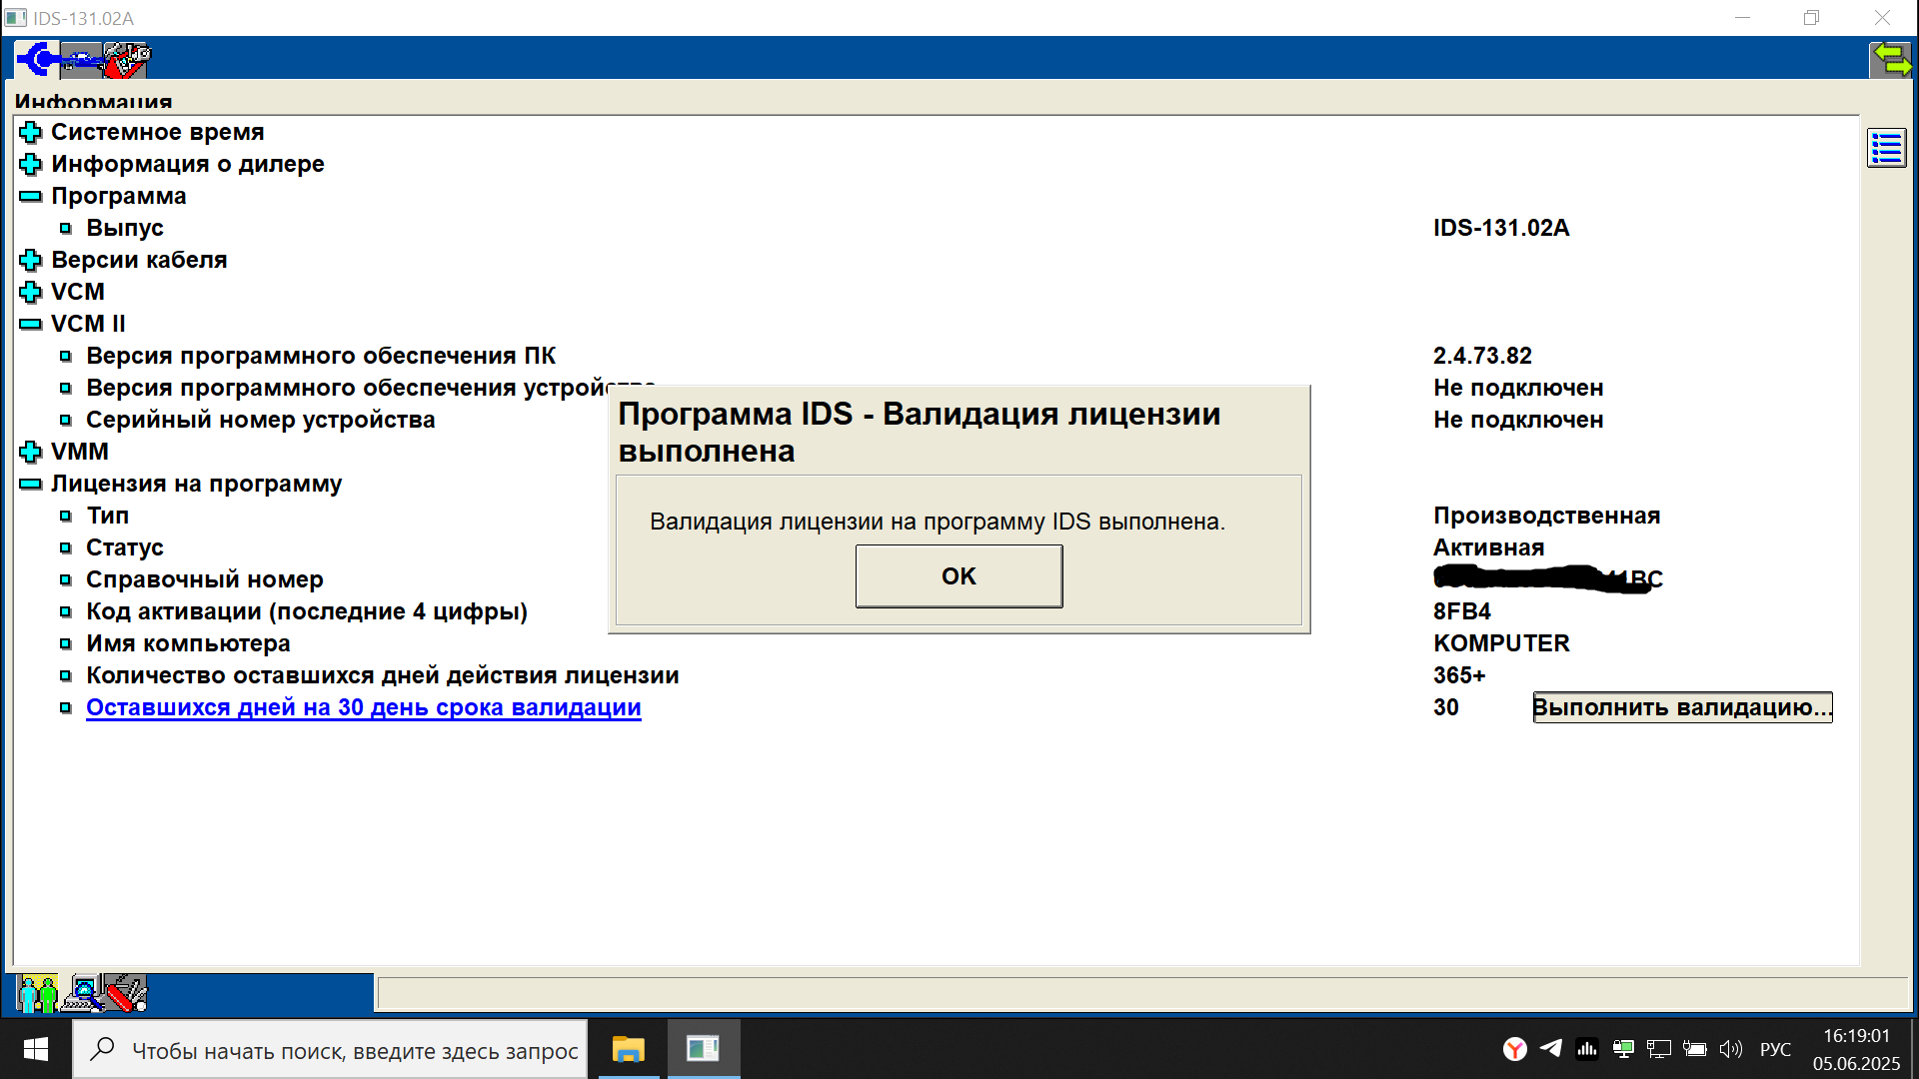Viewport: 1919px width, 1079px height.
Task: Click the 365+ remaining days value
Action: (x=1459, y=675)
